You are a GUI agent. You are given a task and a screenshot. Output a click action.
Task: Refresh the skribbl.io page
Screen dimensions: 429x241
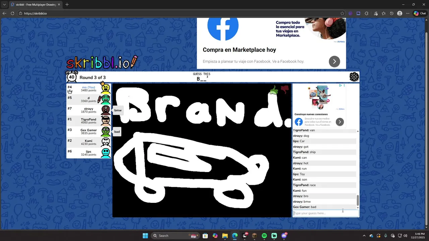coord(12,13)
